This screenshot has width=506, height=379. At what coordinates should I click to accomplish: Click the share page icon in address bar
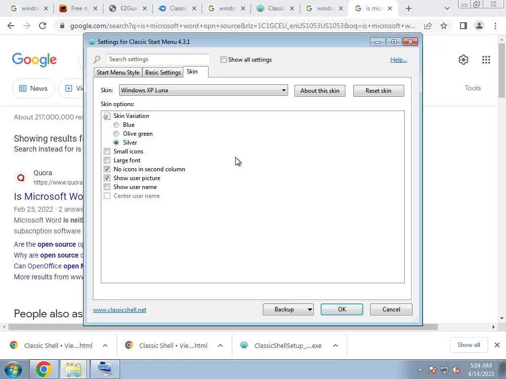[x=428, y=26]
